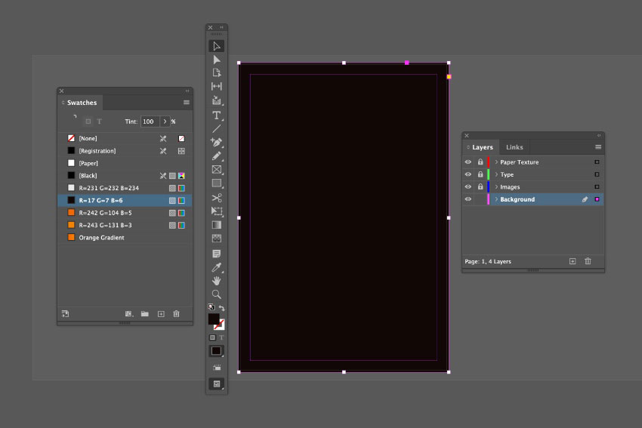The width and height of the screenshot is (642, 428).
Task: Select the [Registration] swatch
Action: [125, 151]
